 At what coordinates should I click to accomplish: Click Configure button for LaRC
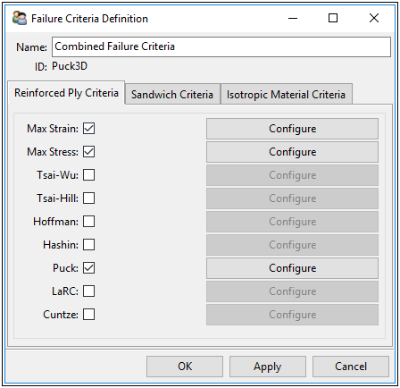click(x=292, y=291)
